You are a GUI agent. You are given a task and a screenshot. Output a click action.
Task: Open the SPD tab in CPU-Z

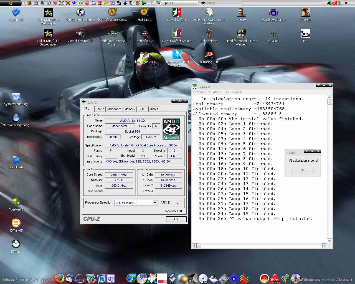(141, 109)
